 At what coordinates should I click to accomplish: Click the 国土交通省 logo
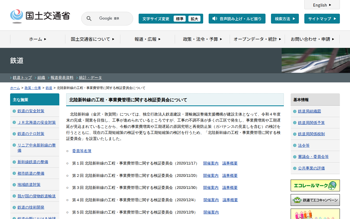click(x=40, y=16)
